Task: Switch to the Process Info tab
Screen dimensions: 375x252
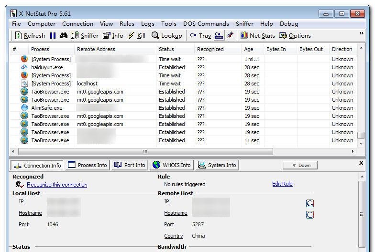Action: click(88, 165)
